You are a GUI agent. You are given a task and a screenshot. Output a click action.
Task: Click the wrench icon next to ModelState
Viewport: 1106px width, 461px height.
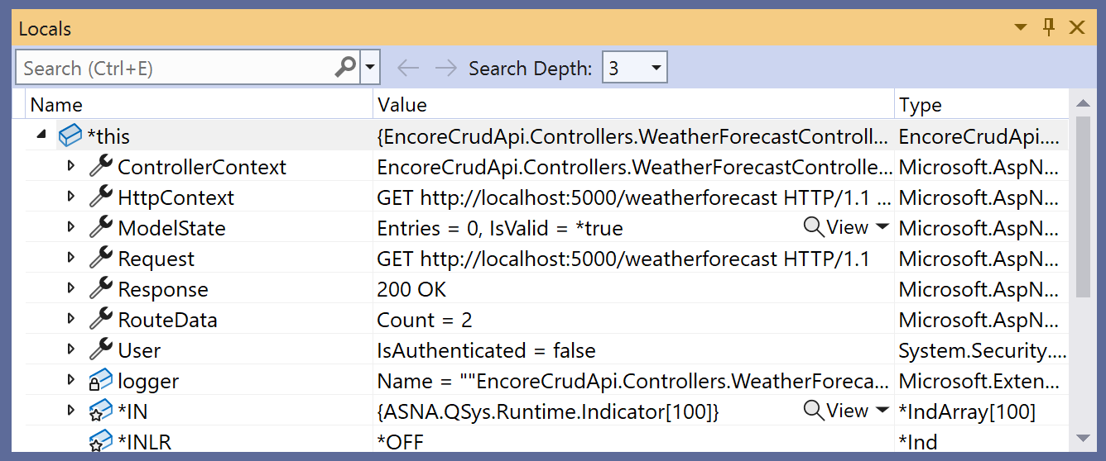[101, 228]
